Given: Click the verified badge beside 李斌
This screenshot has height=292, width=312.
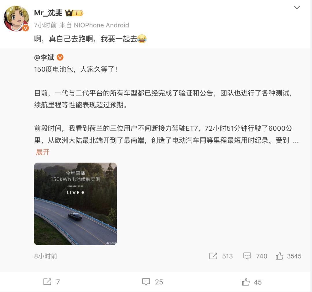Looking at the screenshot, I should coord(60,57).
